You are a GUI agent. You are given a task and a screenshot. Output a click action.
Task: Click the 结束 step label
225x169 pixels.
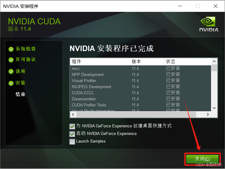[x=21, y=94]
